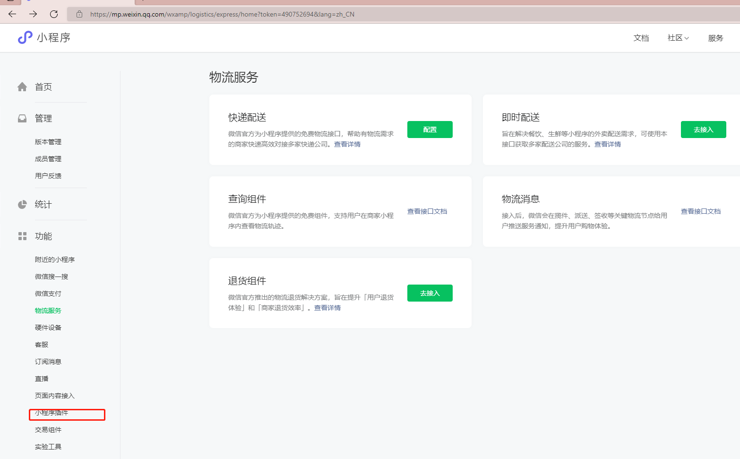The image size is (740, 459).
Task: Open 查看详情 link in the 快递配送 card
Action: pos(347,144)
